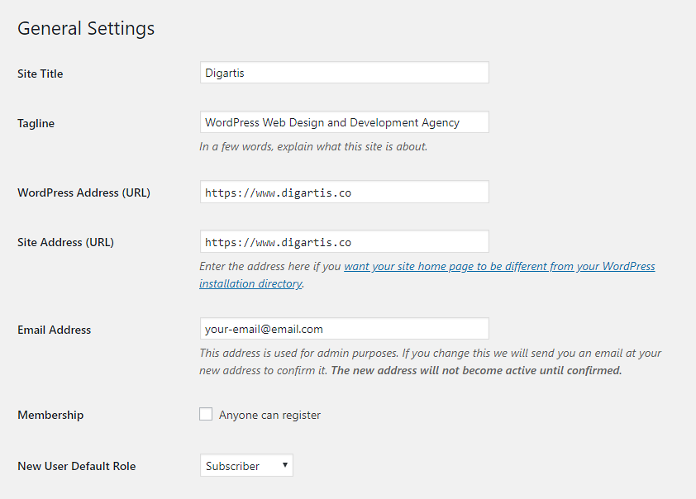Enable the Anyone can register checkbox
Screen dimensions: 696x499
206,414
